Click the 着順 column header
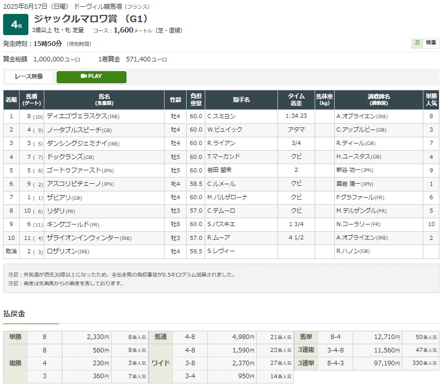The height and width of the screenshot is (386, 442). point(11,100)
